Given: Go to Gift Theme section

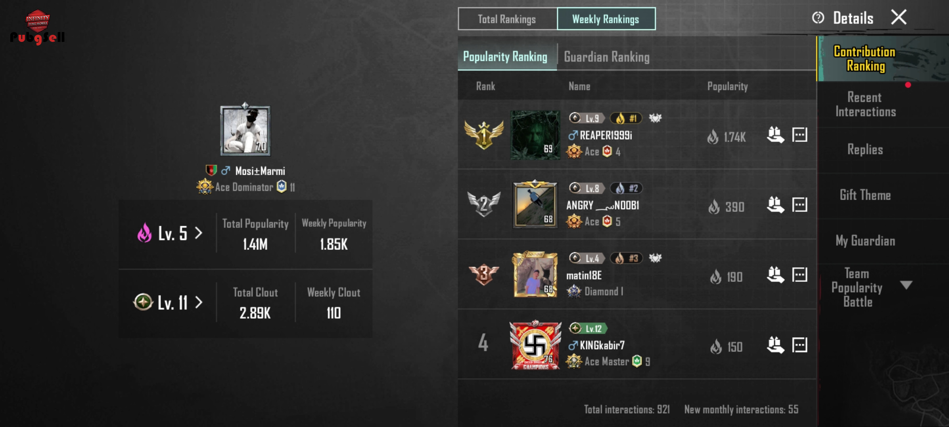Looking at the screenshot, I should click(865, 195).
